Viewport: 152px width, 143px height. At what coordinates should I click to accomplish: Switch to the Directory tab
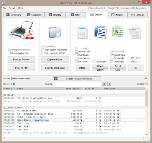(x=14, y=15)
